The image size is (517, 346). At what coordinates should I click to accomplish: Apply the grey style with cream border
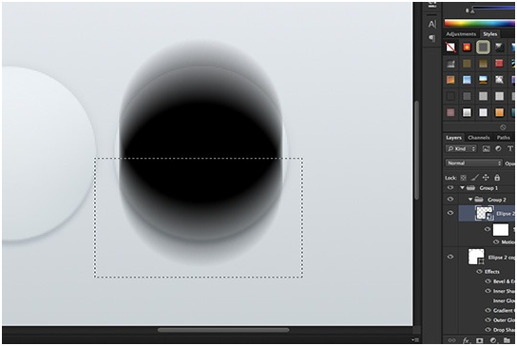(x=483, y=48)
